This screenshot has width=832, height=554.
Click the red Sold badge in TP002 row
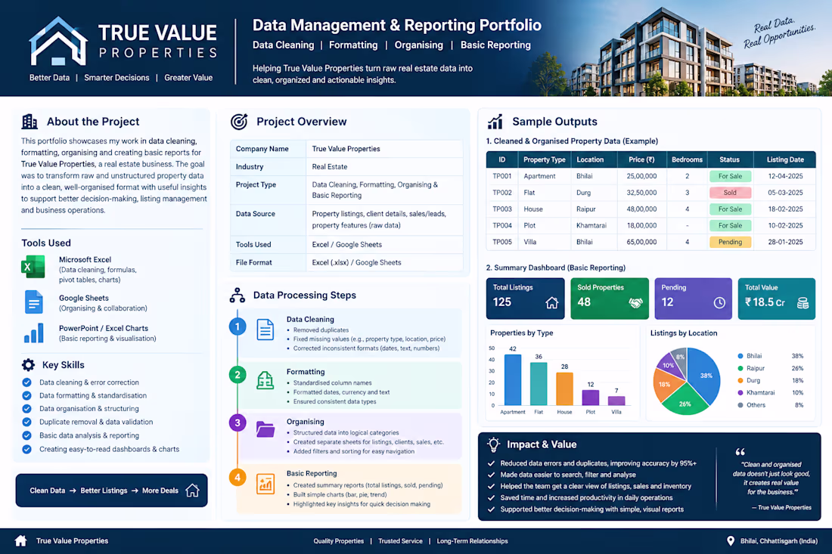[730, 193]
